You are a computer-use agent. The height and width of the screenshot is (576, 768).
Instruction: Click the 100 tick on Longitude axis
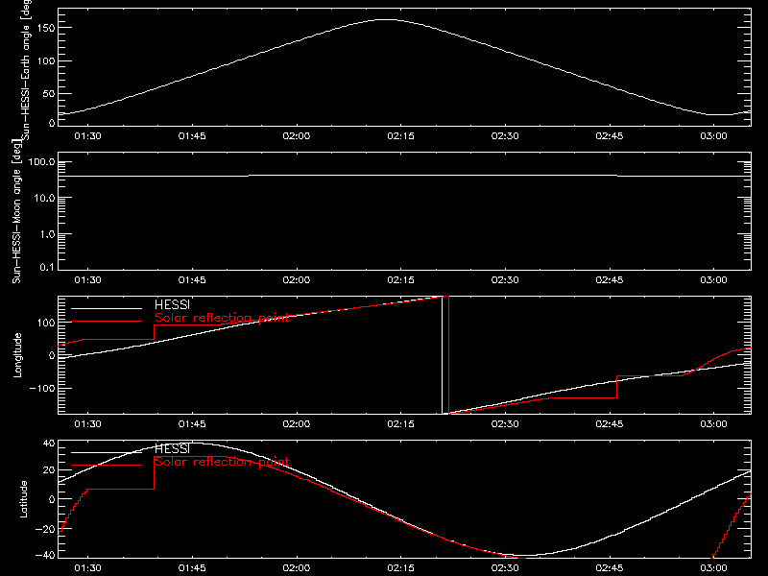[47, 323]
